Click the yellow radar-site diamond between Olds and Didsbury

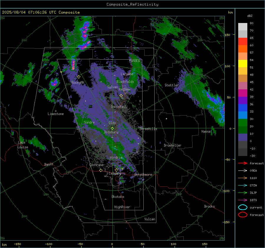point(112,128)
